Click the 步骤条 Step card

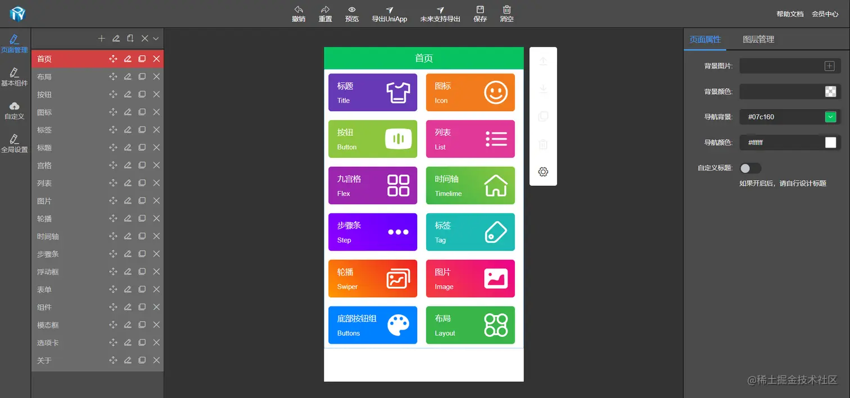click(x=373, y=232)
